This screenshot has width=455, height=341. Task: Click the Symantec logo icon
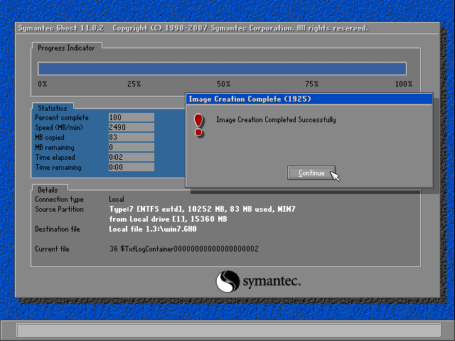(x=228, y=281)
